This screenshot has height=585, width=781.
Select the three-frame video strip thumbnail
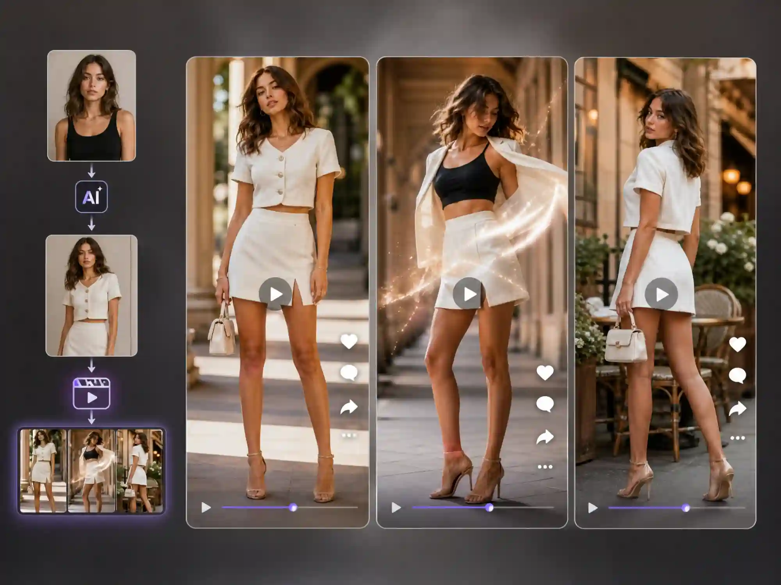coord(91,471)
